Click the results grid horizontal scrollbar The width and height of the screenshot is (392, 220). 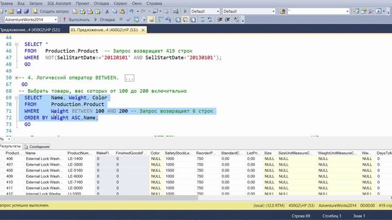pyautogui.click(x=99, y=198)
